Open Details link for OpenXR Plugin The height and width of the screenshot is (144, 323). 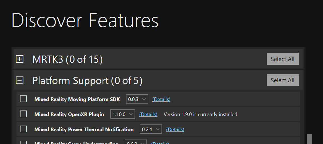(148, 114)
